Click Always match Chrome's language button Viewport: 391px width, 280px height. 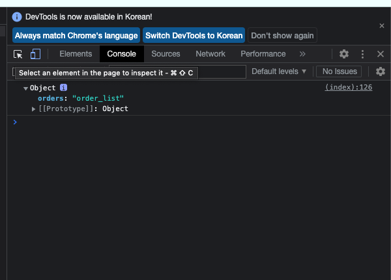(76, 35)
